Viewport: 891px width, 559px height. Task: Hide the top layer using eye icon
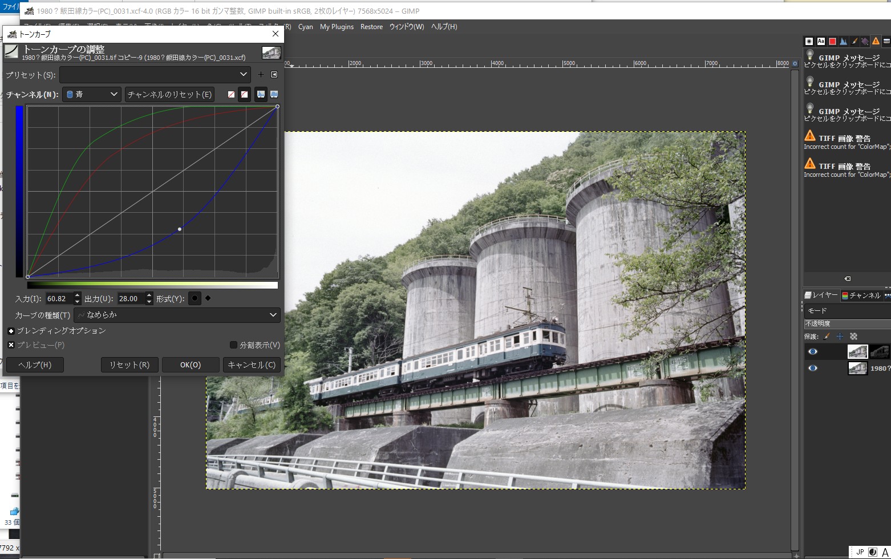pyautogui.click(x=813, y=351)
